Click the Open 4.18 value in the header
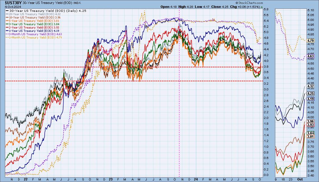The image size is (319, 182). [169, 7]
